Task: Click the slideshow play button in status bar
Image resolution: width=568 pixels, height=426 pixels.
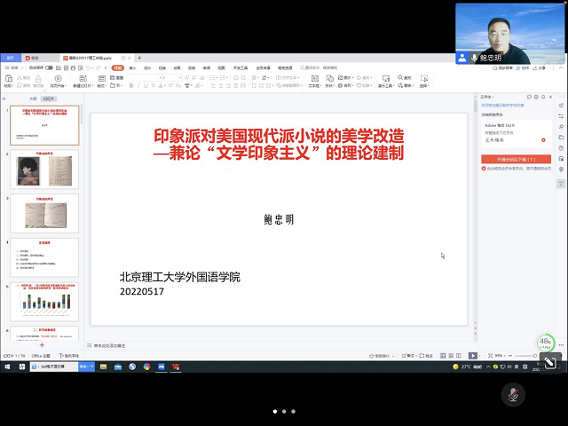Action: (x=473, y=356)
